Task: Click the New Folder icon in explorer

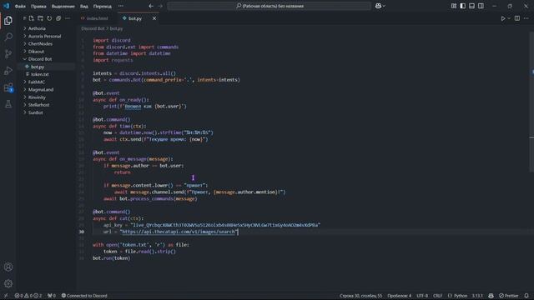Action: point(40,18)
